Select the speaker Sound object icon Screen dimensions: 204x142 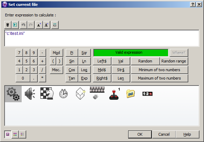pos(30,94)
